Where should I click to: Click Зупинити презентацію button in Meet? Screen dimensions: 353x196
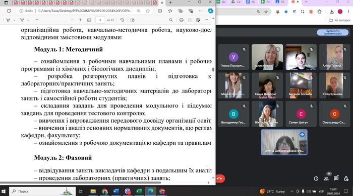pyautogui.click(x=332, y=32)
